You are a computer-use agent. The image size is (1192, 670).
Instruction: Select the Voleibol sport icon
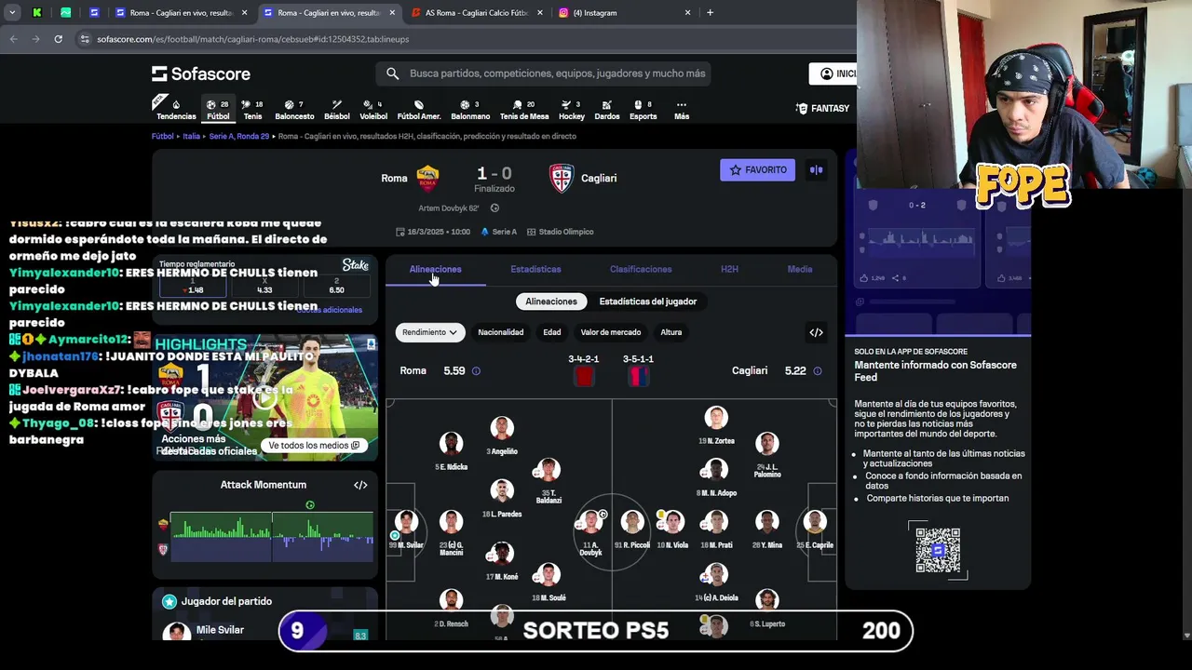tap(373, 109)
